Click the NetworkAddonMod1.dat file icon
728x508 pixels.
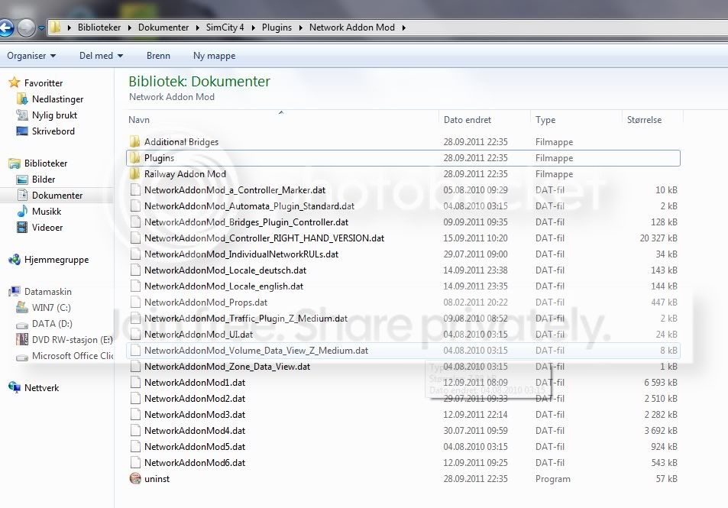(135, 383)
